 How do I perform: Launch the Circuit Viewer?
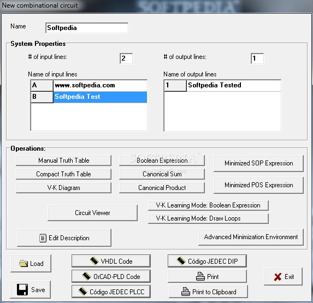click(92, 213)
